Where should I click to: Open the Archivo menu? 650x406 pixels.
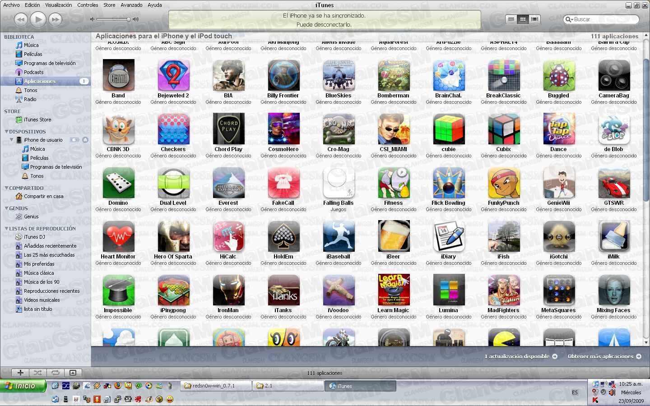pos(12,5)
